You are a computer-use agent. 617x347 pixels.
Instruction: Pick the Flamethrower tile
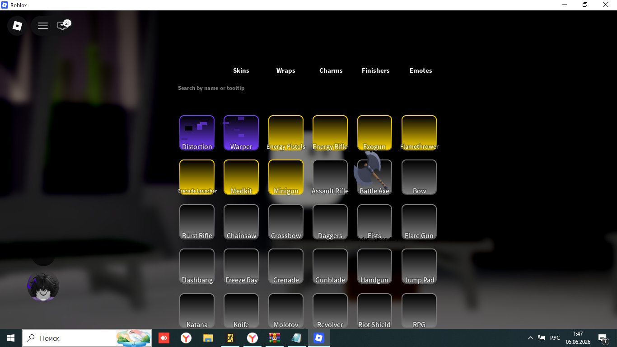(419, 133)
